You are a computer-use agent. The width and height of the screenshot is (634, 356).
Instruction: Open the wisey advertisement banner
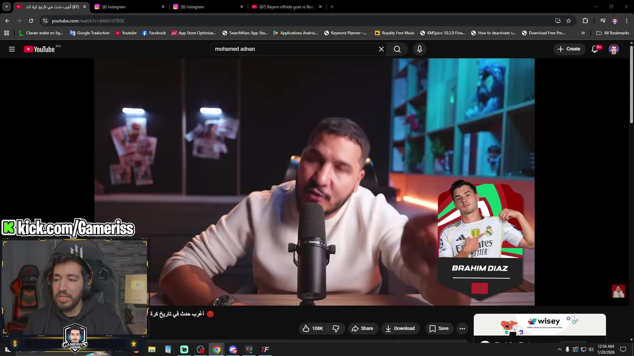pyautogui.click(x=540, y=325)
